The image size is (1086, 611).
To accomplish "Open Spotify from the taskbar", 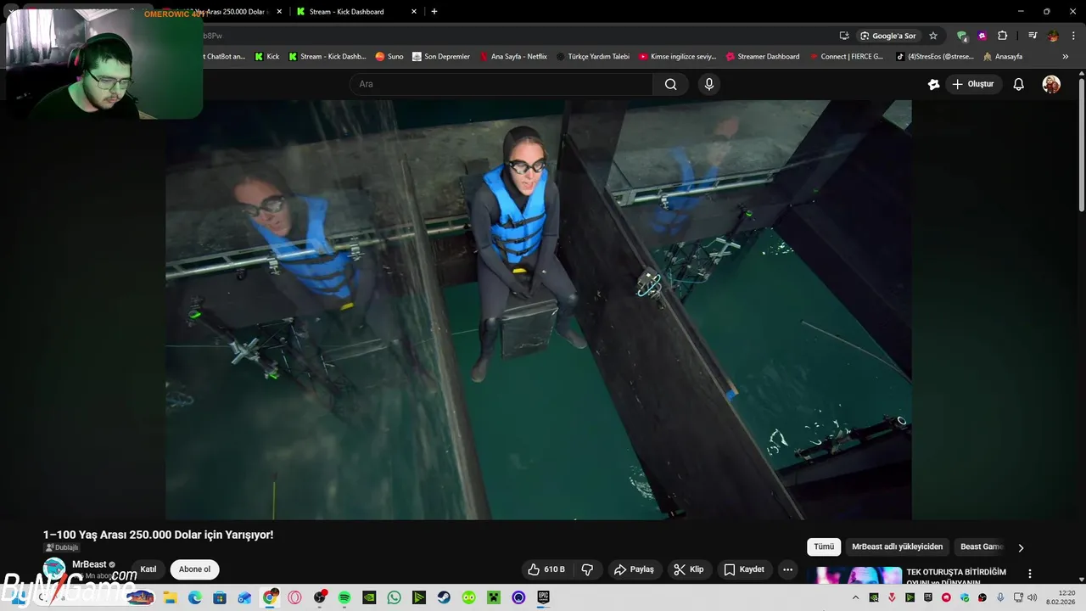I will click(x=344, y=597).
